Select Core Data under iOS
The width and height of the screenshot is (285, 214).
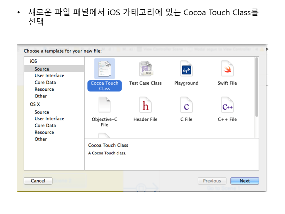pyautogui.click(x=45, y=83)
